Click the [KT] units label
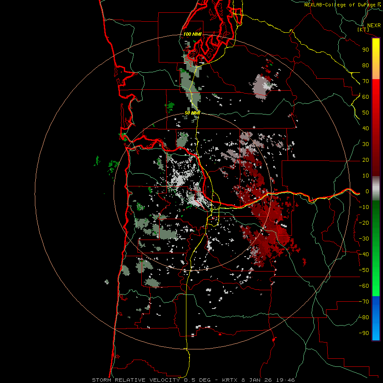The width and height of the screenshot is (383, 383). click(363, 29)
